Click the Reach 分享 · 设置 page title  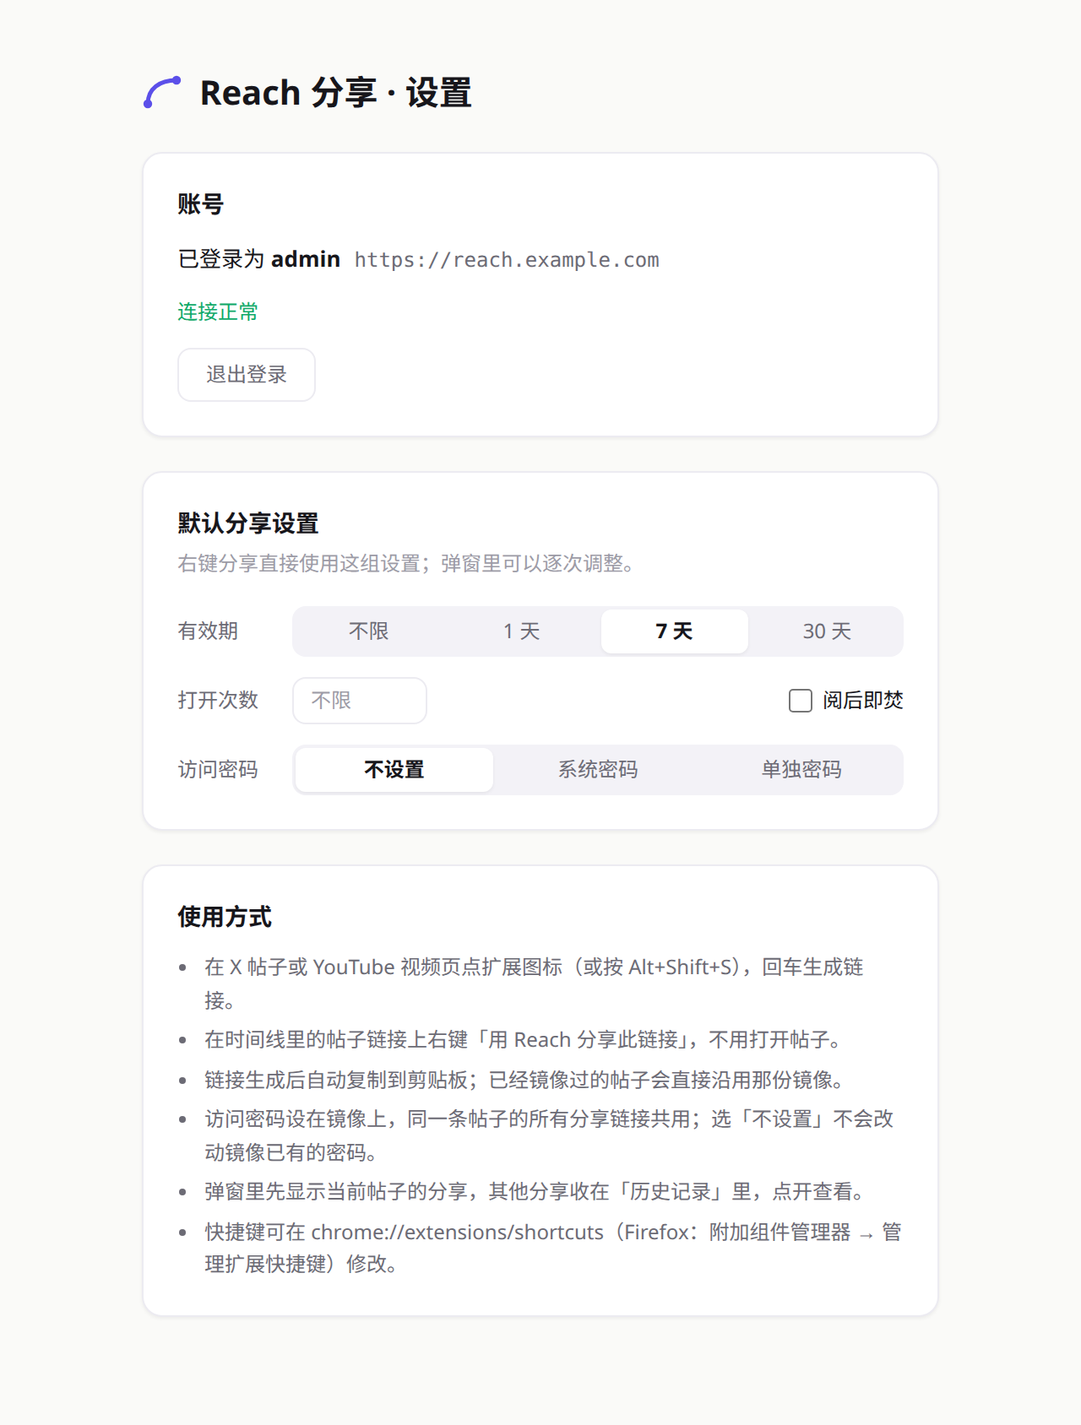click(336, 93)
